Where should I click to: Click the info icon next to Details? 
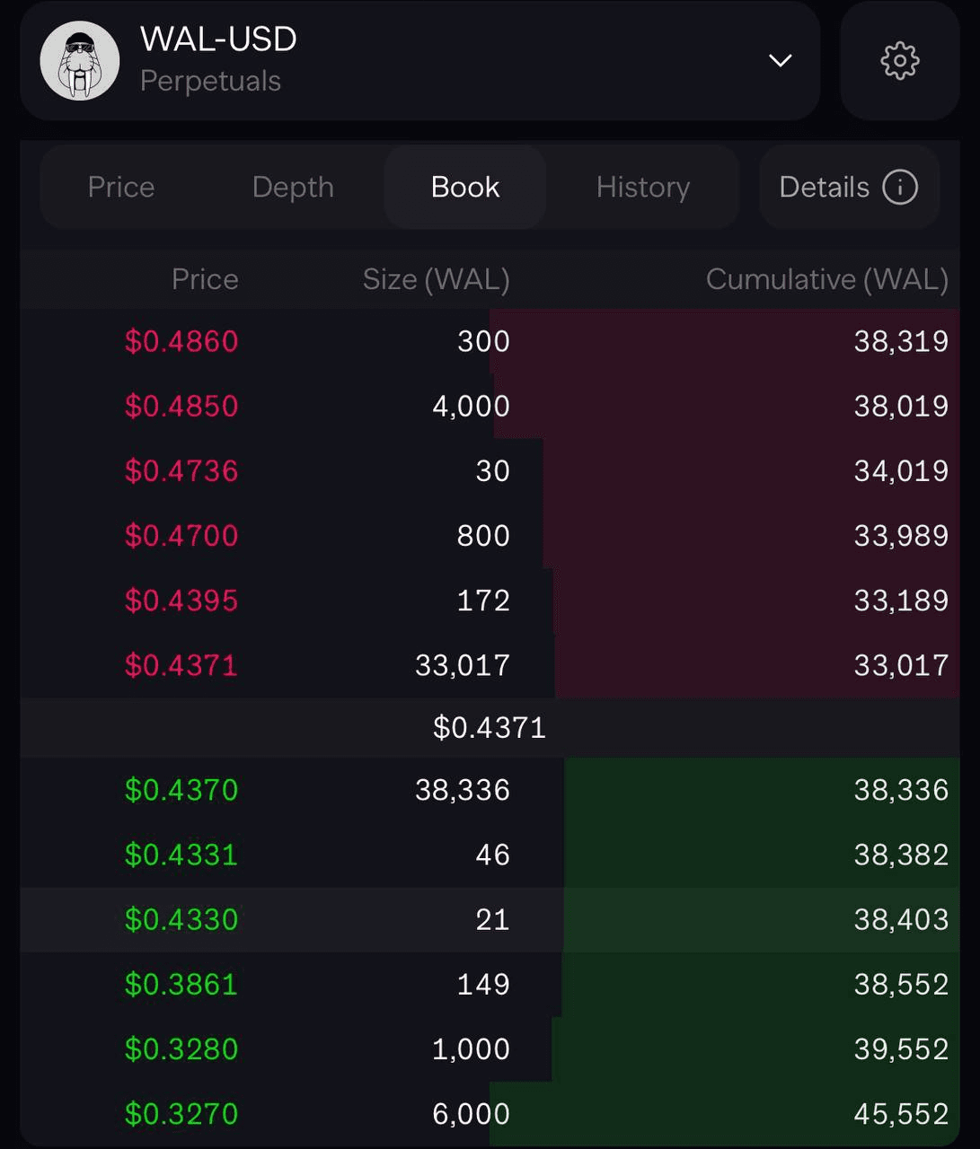tap(900, 188)
